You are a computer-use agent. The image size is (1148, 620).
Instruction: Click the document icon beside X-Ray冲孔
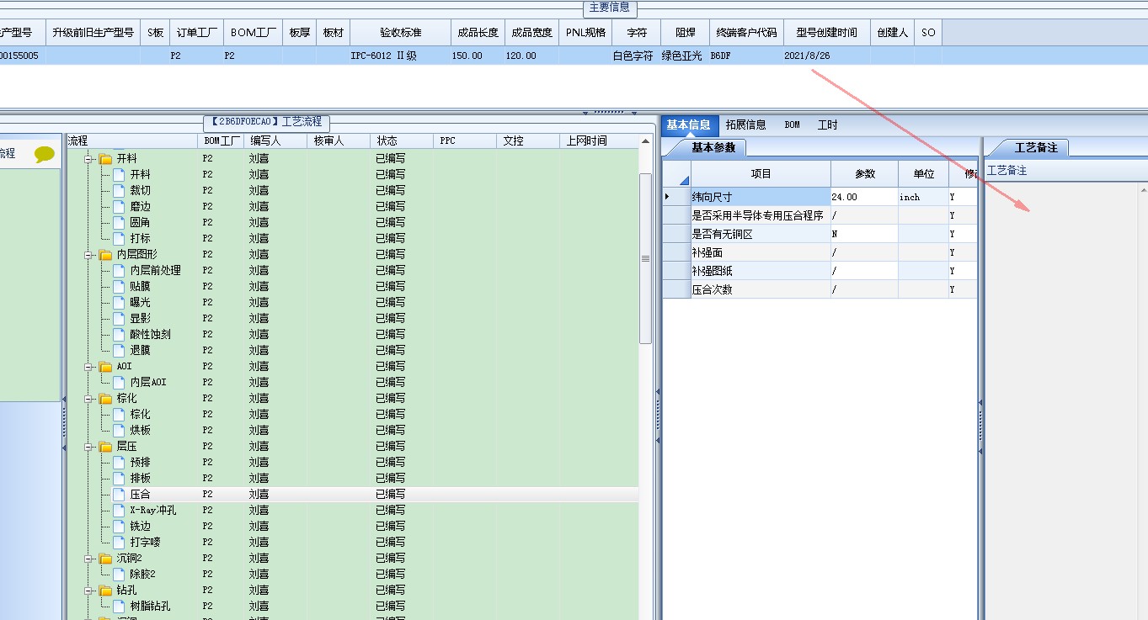pos(119,510)
